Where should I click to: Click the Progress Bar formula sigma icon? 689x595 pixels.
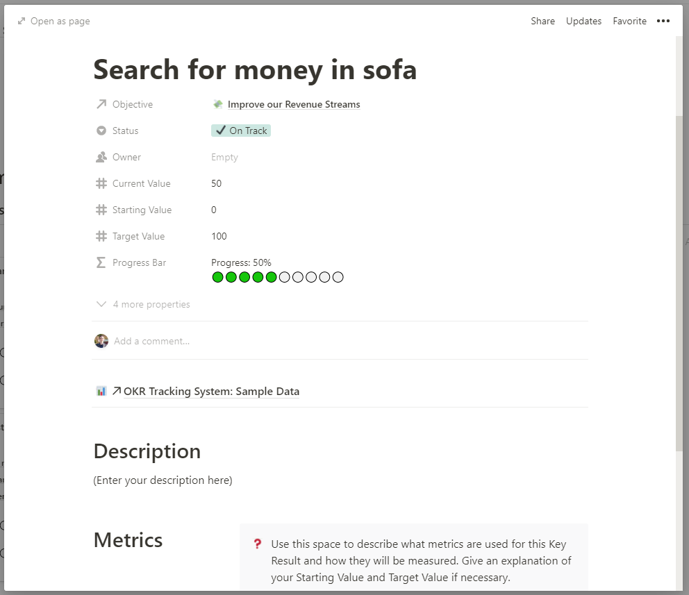pos(101,263)
